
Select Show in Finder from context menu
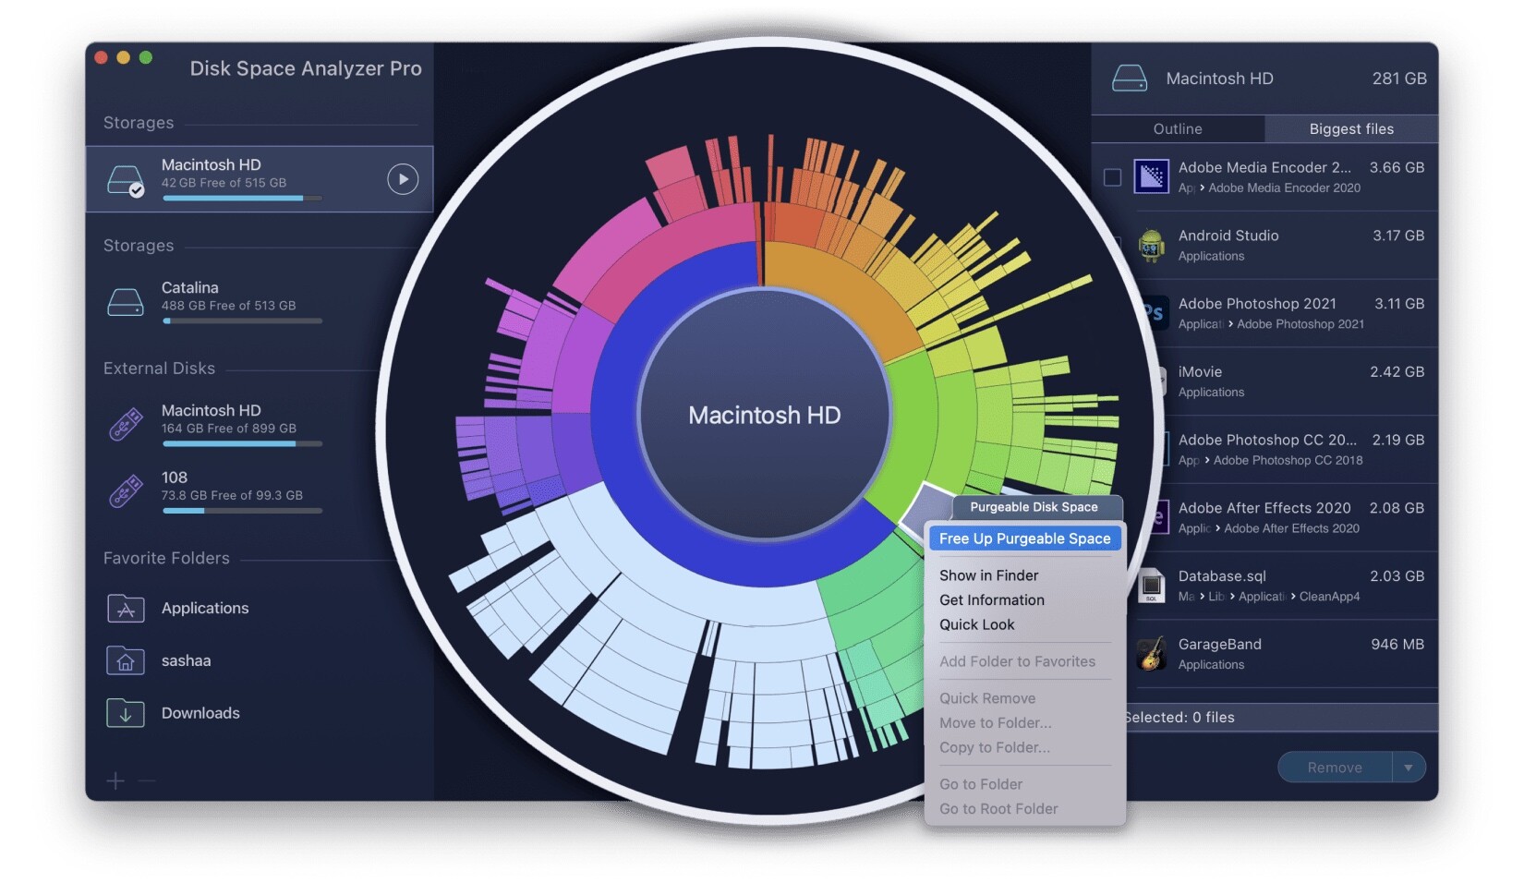[988, 575]
